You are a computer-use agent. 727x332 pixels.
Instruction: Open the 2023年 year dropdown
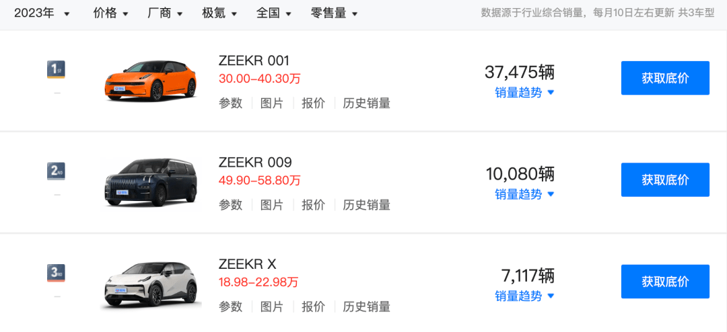(42, 13)
